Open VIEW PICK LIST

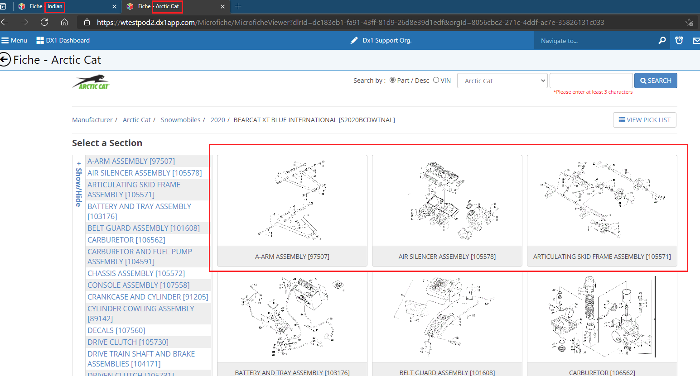pos(645,120)
